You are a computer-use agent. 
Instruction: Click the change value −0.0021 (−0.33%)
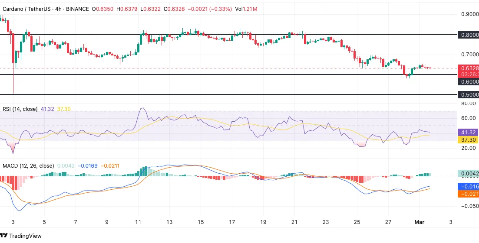[x=210, y=9]
